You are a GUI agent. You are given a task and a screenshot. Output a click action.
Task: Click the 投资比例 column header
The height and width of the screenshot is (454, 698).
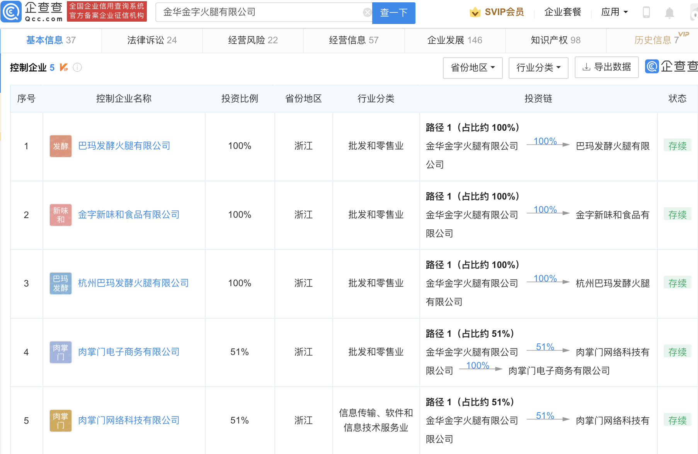[240, 99]
